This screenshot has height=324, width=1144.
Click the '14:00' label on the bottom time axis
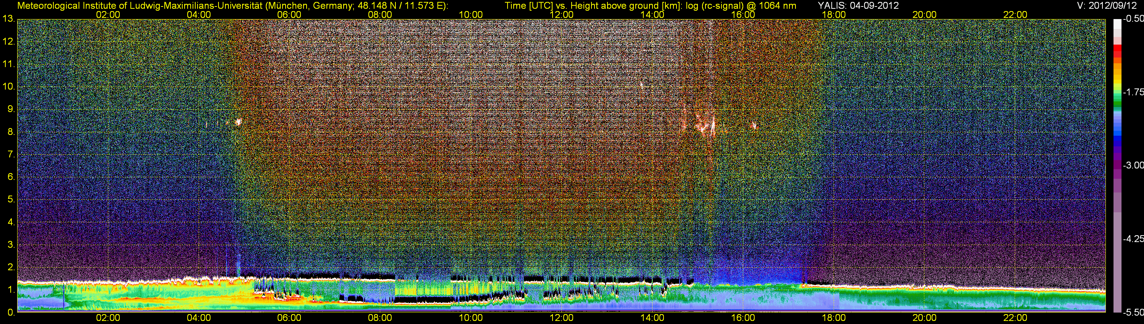[652, 318]
